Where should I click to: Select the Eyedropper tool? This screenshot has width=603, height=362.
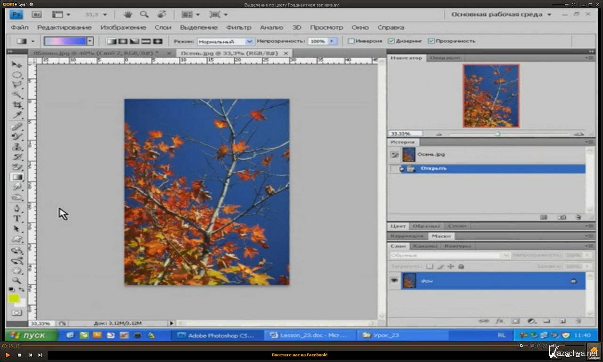coord(17,115)
